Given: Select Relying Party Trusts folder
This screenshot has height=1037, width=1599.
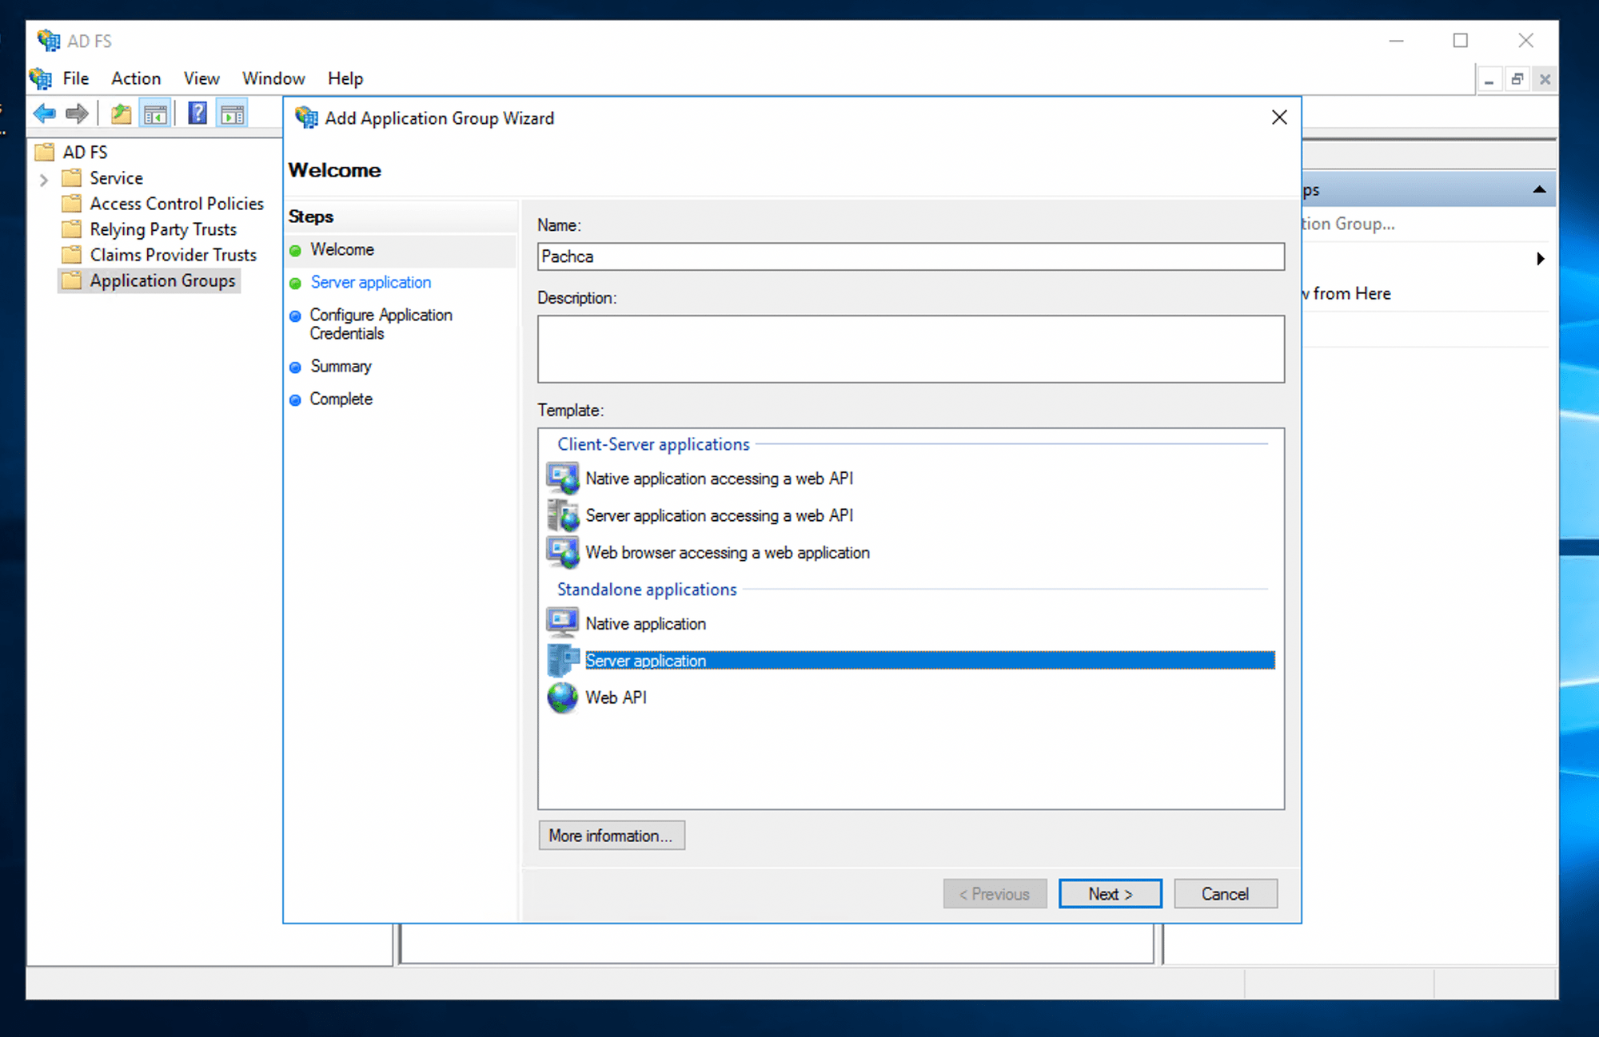Looking at the screenshot, I should pyautogui.click(x=163, y=230).
